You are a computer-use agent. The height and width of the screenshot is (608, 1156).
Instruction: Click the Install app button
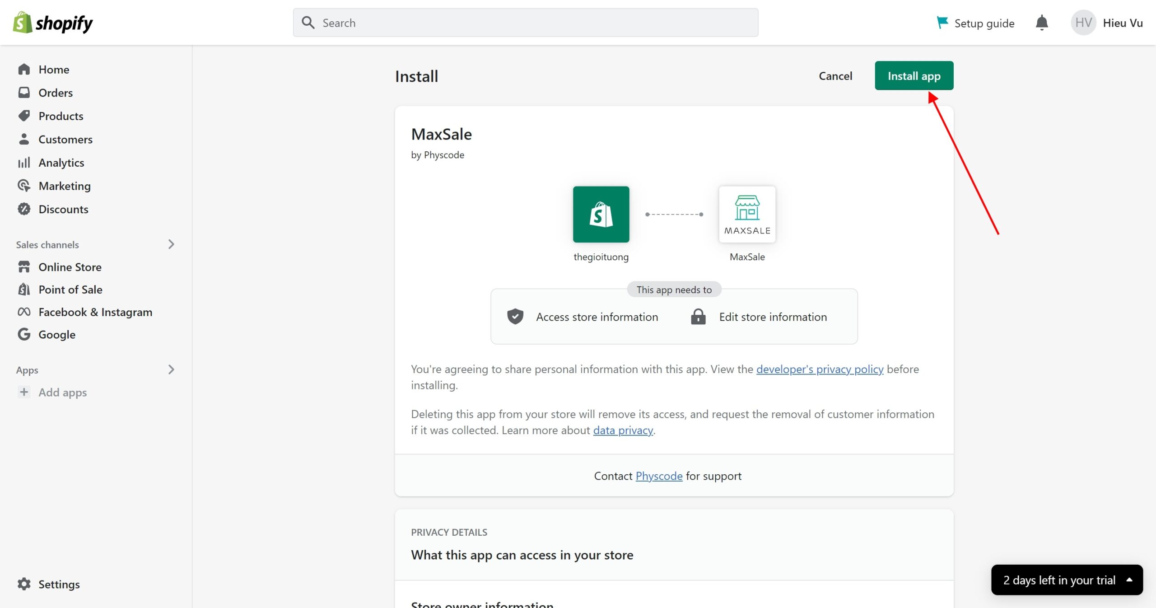coord(914,75)
